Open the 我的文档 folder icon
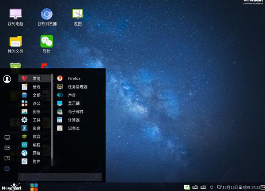This screenshot has height=191, width=265. click(x=15, y=44)
